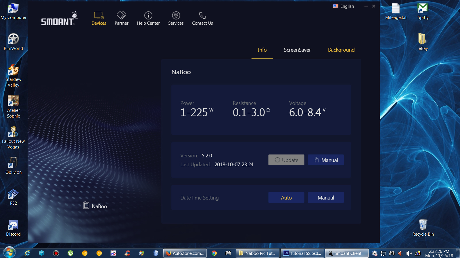
Task: Click the Update firmware button
Action: tap(286, 160)
